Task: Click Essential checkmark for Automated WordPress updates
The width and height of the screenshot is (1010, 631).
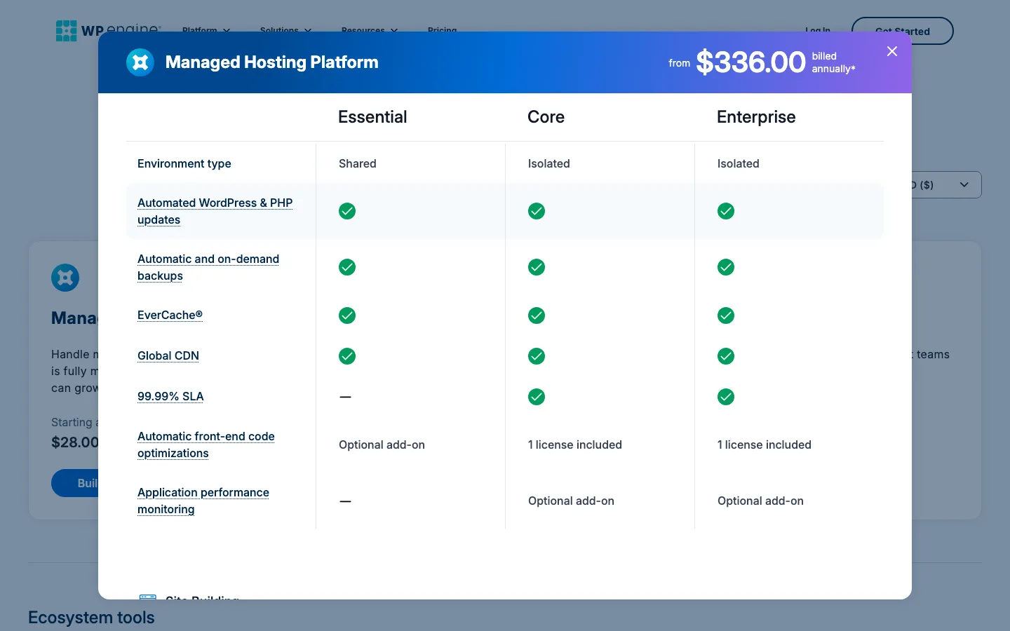Action: tap(347, 211)
